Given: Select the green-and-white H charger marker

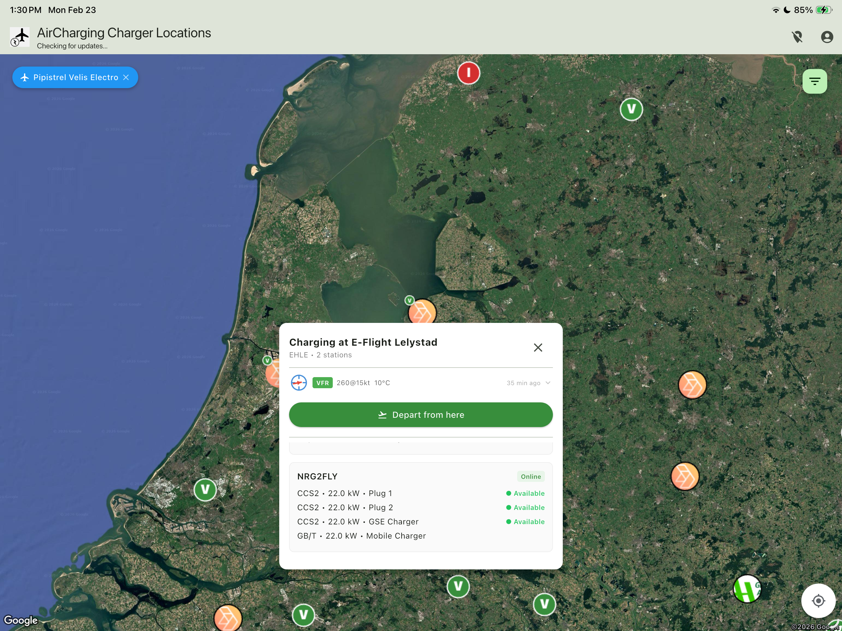Looking at the screenshot, I should (x=747, y=589).
